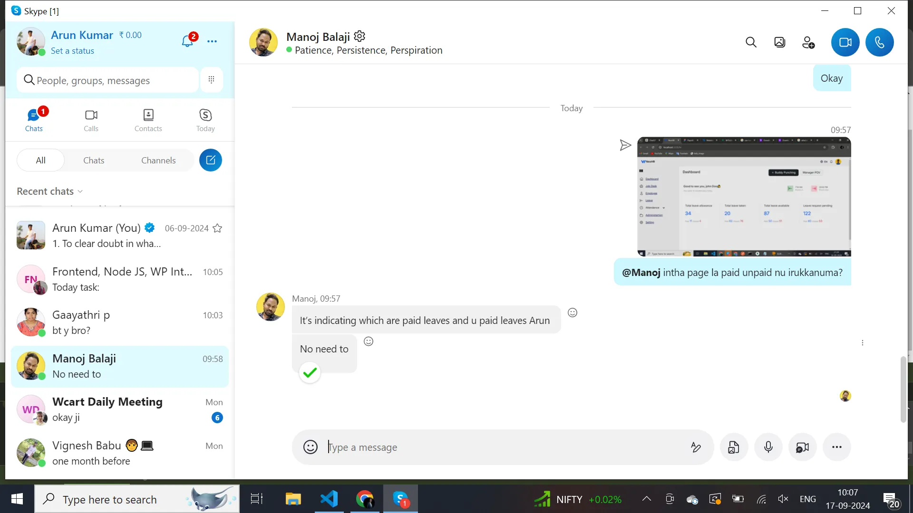Search within this conversation
This screenshot has height=513, width=913.
coord(751,43)
